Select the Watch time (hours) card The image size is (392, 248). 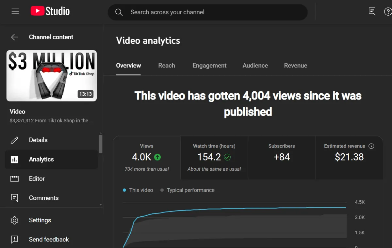[x=214, y=158]
